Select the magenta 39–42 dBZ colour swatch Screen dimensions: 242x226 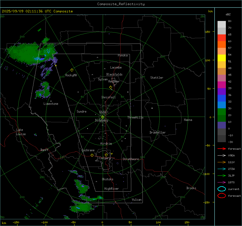(x=222, y=85)
